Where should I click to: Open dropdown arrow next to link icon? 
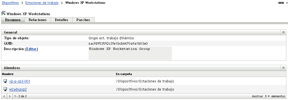tap(287, 3)
